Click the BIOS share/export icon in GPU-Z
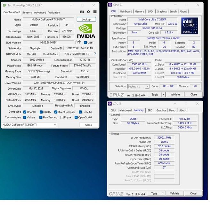 pyautogui.click(x=78, y=42)
